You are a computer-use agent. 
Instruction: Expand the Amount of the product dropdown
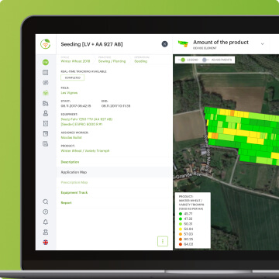262,44
